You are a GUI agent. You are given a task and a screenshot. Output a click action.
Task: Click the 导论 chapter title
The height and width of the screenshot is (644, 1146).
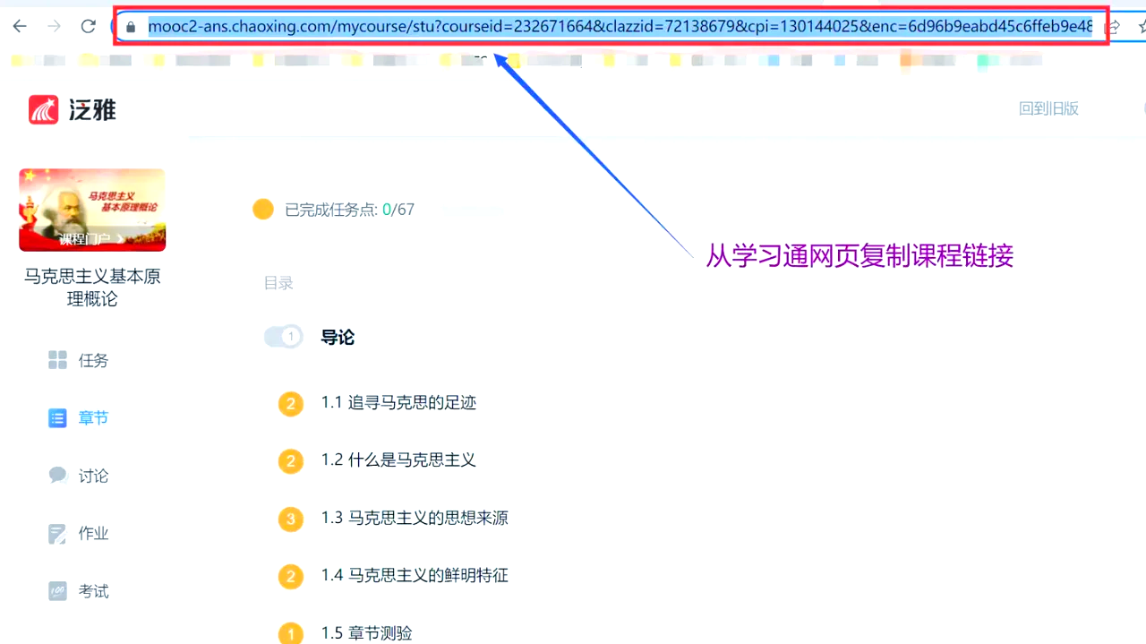tap(338, 337)
